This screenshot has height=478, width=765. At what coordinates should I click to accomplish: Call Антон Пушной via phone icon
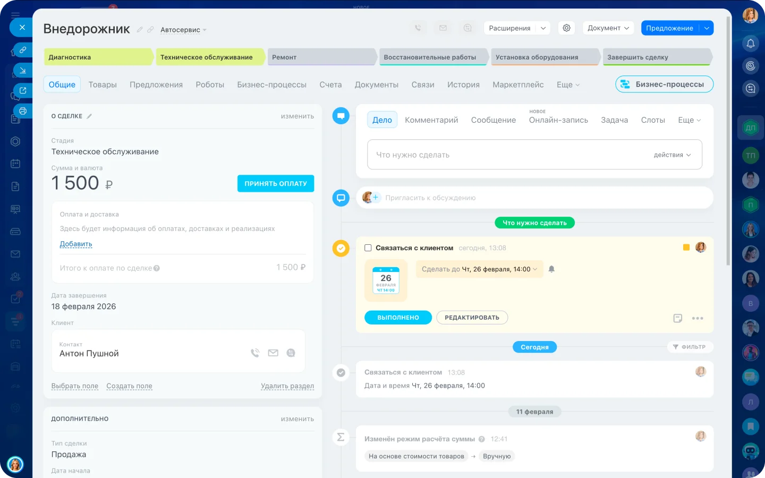pos(256,352)
